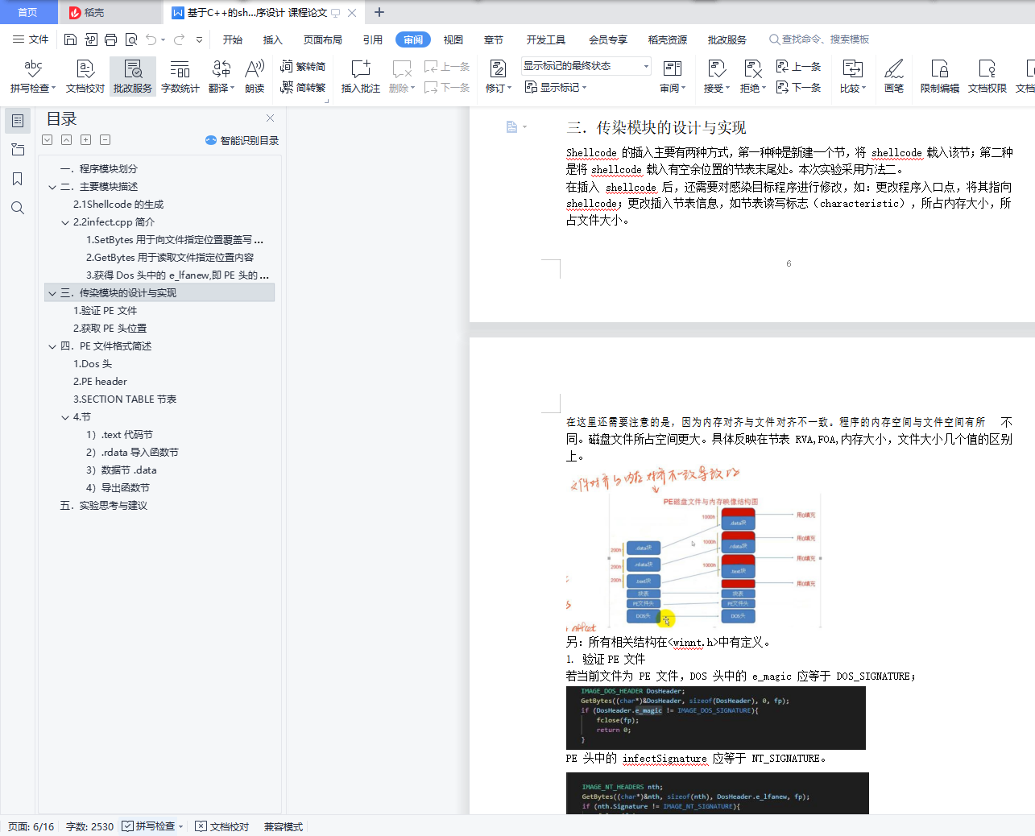
Task: Switch to 页面布局 tab
Action: pos(323,39)
